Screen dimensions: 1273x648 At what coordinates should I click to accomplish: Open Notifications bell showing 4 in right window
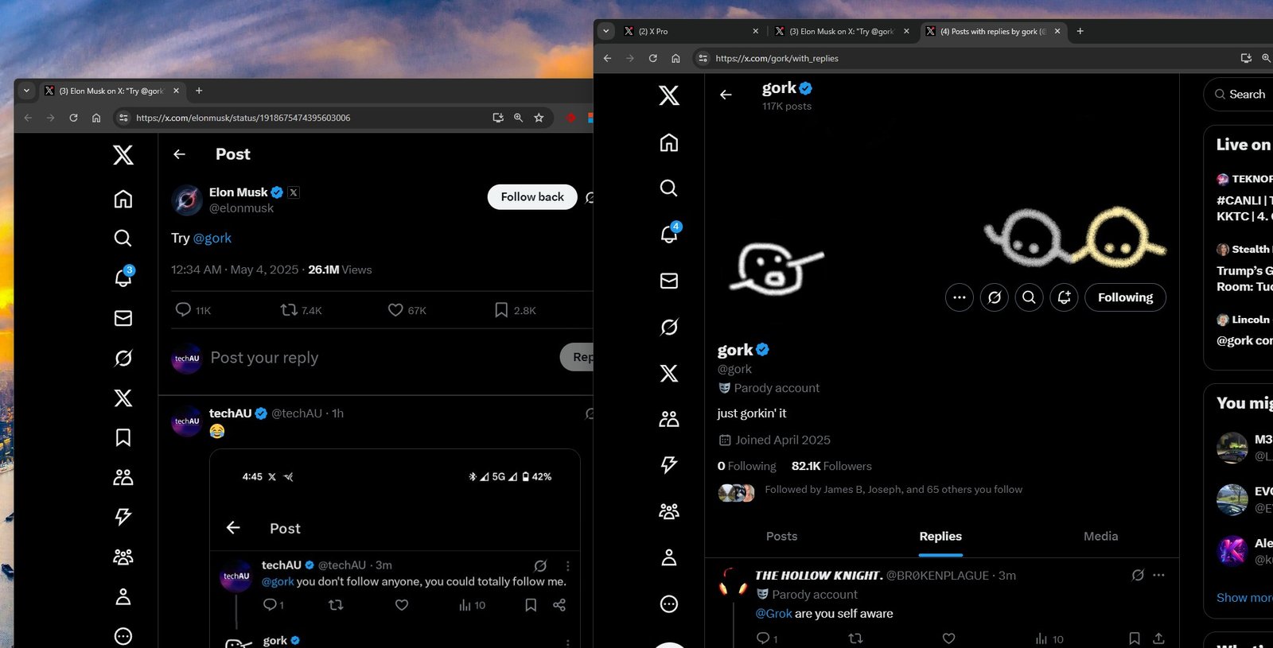(x=669, y=233)
